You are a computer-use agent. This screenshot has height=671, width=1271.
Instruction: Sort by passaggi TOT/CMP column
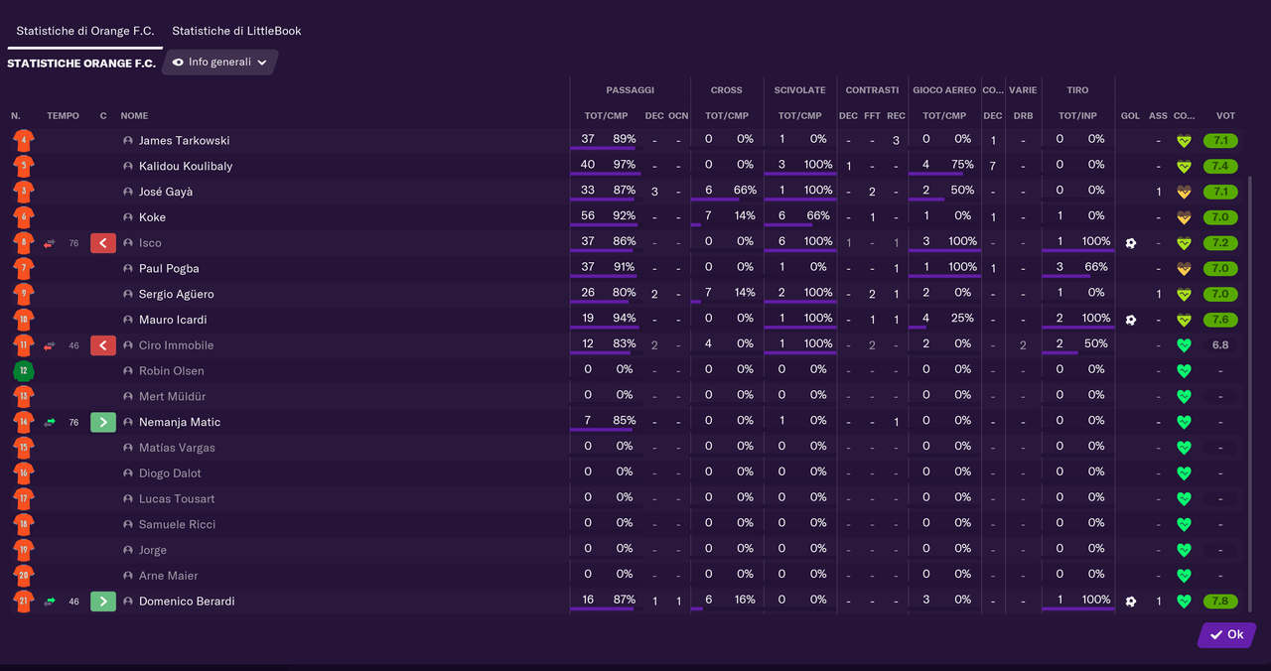(x=606, y=116)
